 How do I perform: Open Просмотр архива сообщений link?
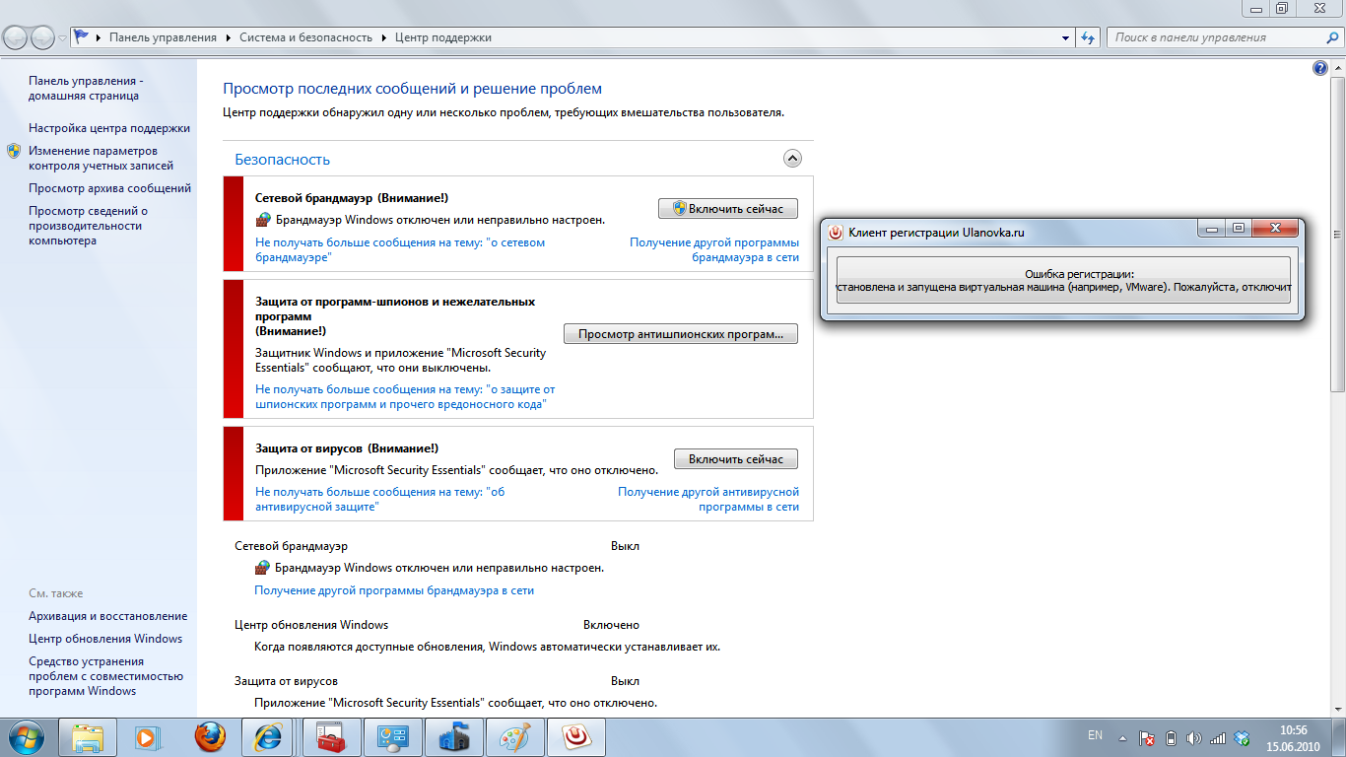[x=109, y=188]
